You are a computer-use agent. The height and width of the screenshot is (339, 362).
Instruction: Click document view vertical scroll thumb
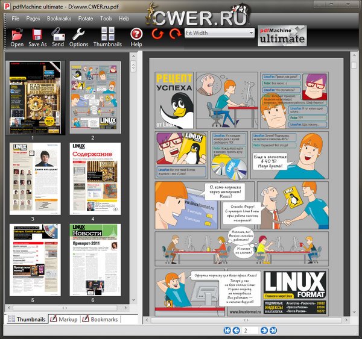point(354,64)
